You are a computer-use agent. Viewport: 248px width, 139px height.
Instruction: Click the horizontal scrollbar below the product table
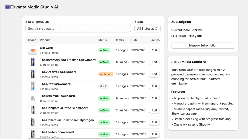[x=92, y=138]
